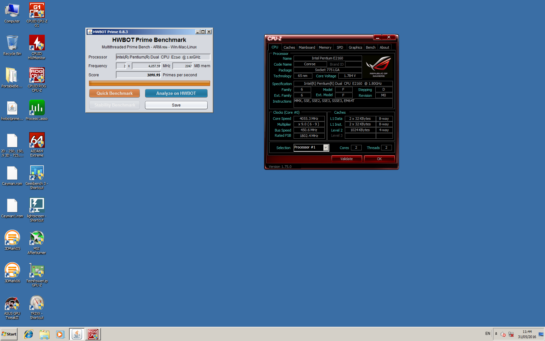Open CPUID CPU-Z G1 desktop icon
This screenshot has height=341, width=545.
point(37,15)
